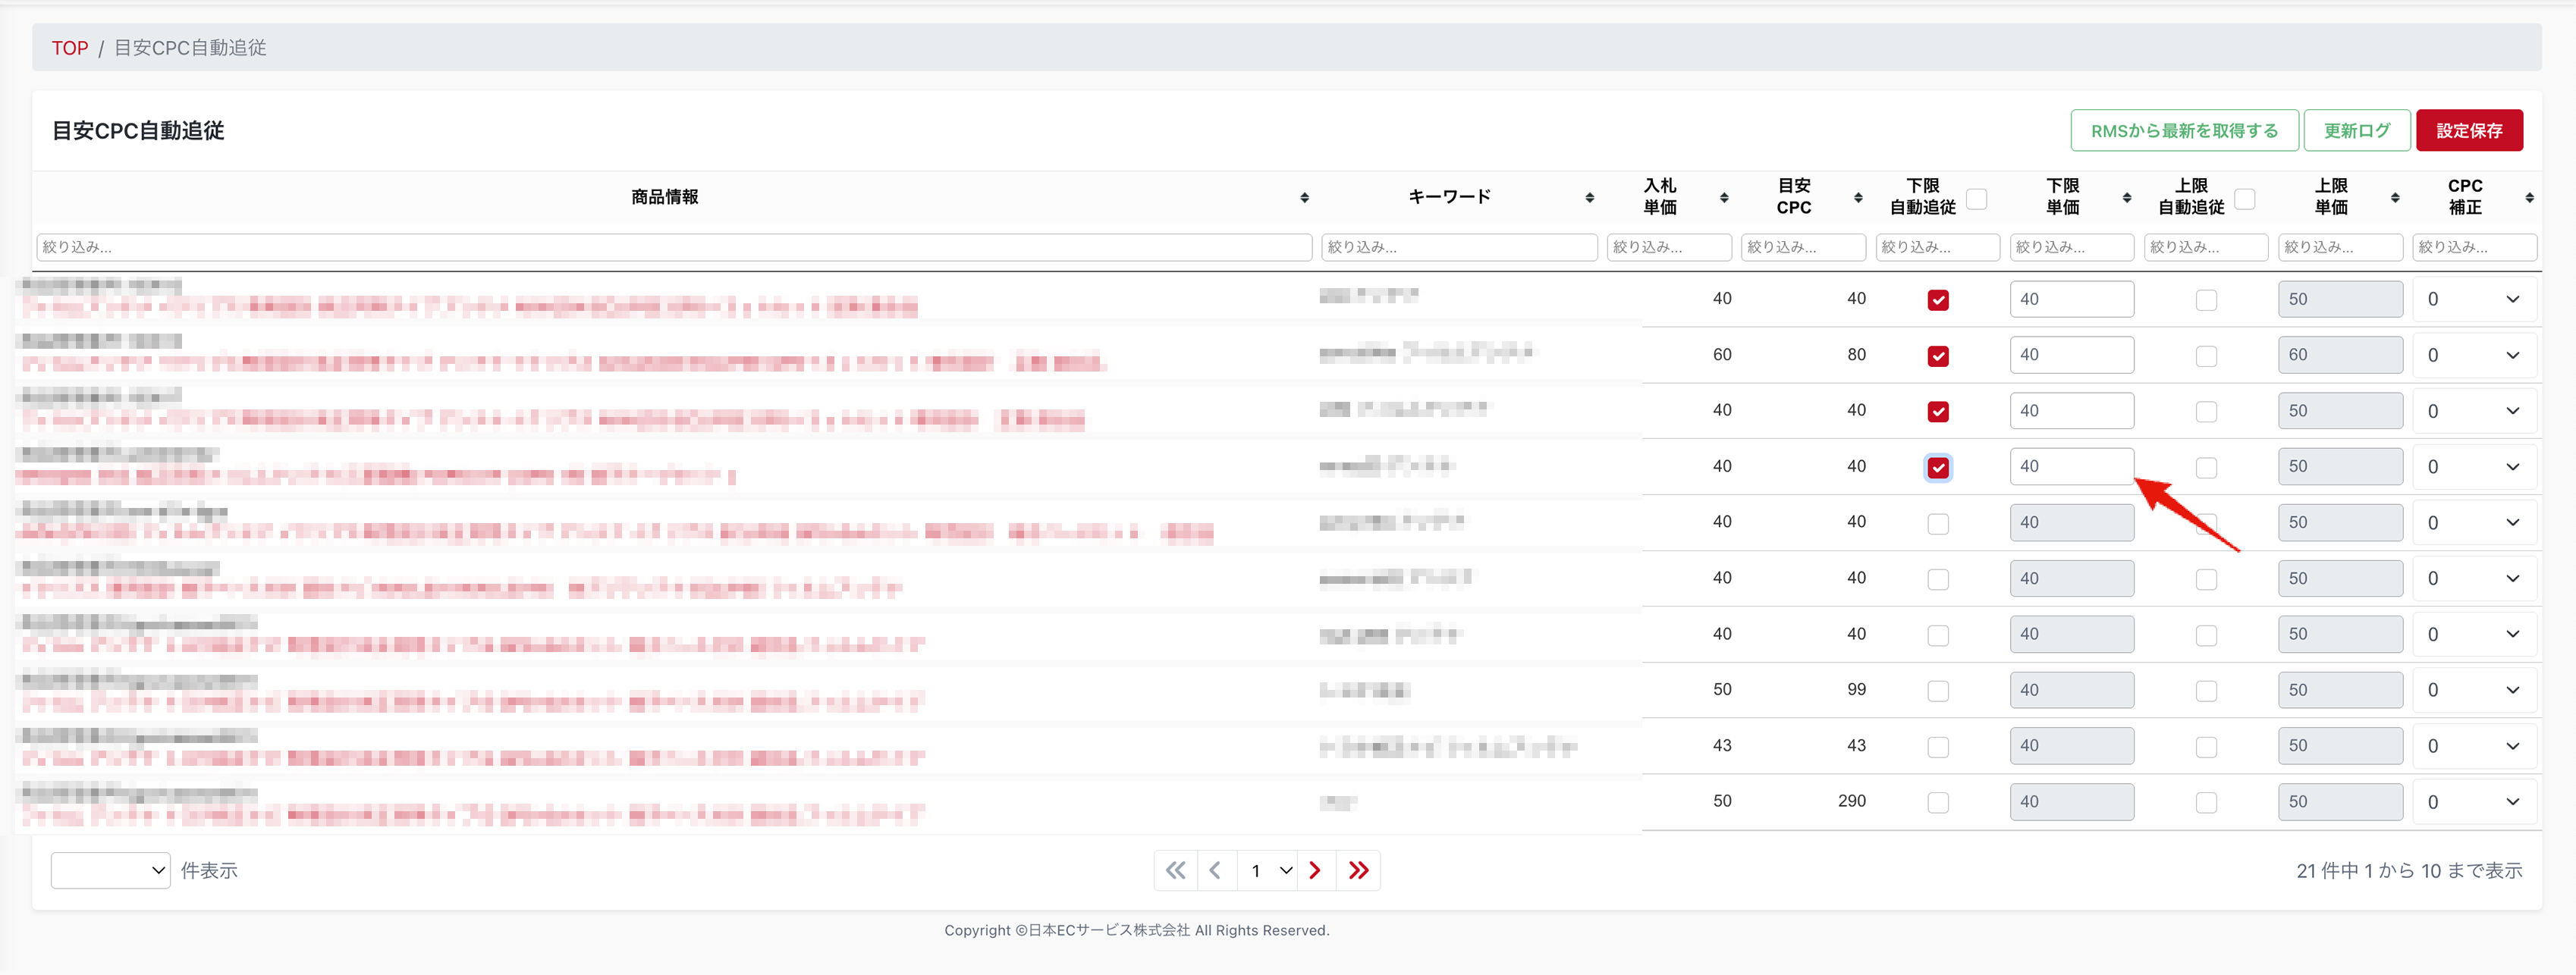This screenshot has height=975, width=2576.
Task: Sort by 目安CPC column sort icon
Action: pyautogui.click(x=1858, y=198)
